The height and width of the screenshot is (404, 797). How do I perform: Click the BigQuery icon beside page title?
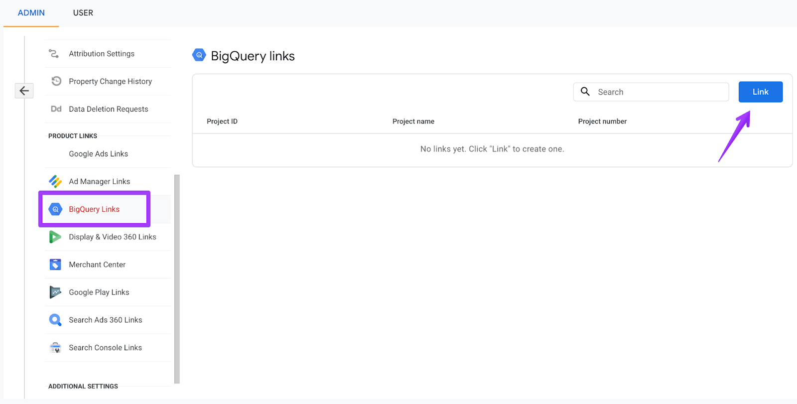coord(199,55)
